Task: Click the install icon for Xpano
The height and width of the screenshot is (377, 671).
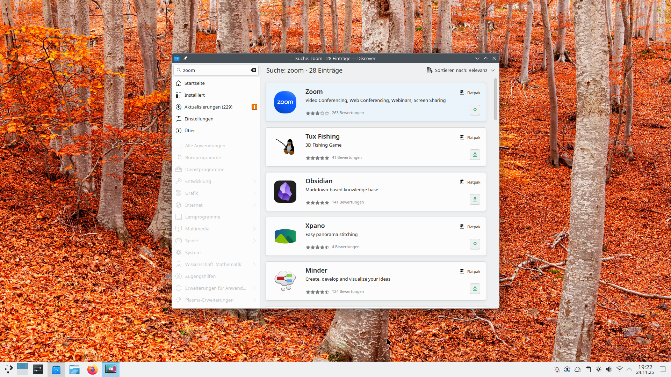Action: (475, 244)
